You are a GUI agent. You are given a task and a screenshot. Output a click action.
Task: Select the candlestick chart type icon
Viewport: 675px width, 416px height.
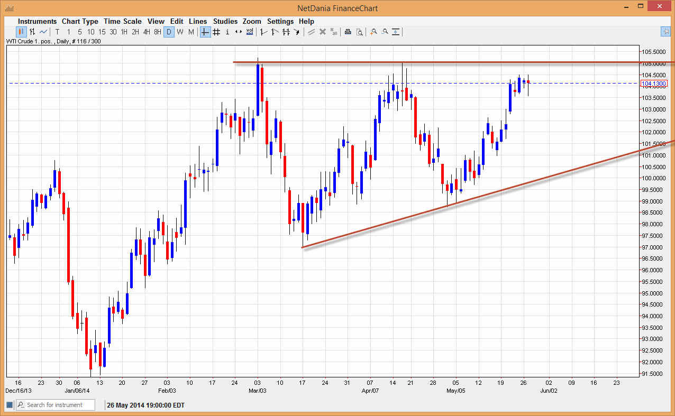[22, 32]
